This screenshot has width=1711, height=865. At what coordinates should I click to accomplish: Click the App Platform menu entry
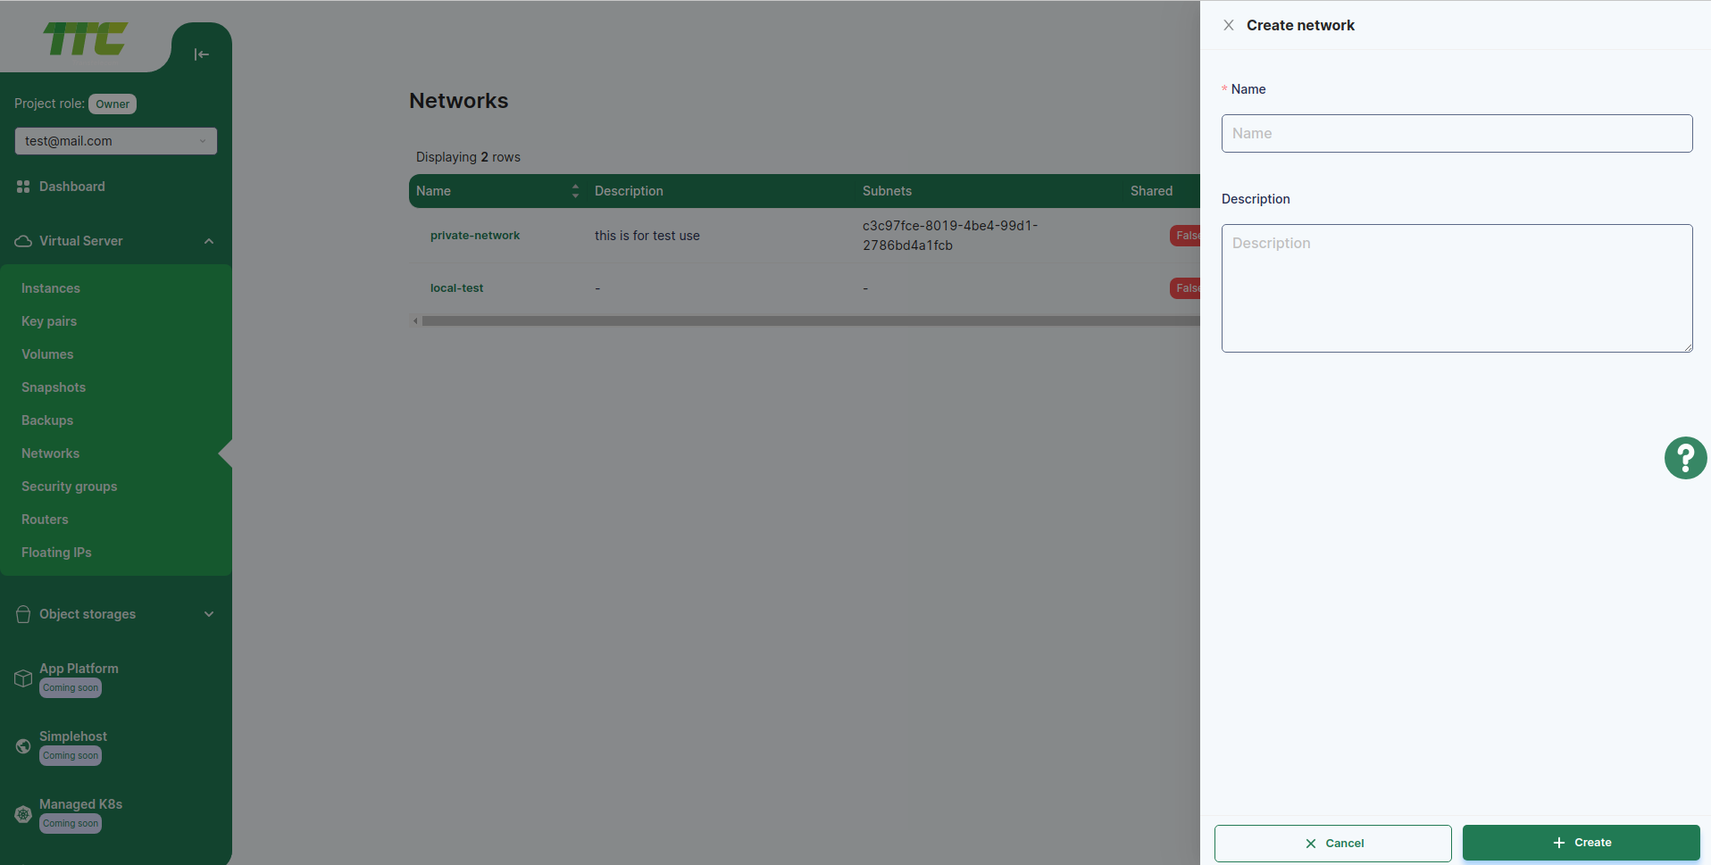click(x=79, y=669)
